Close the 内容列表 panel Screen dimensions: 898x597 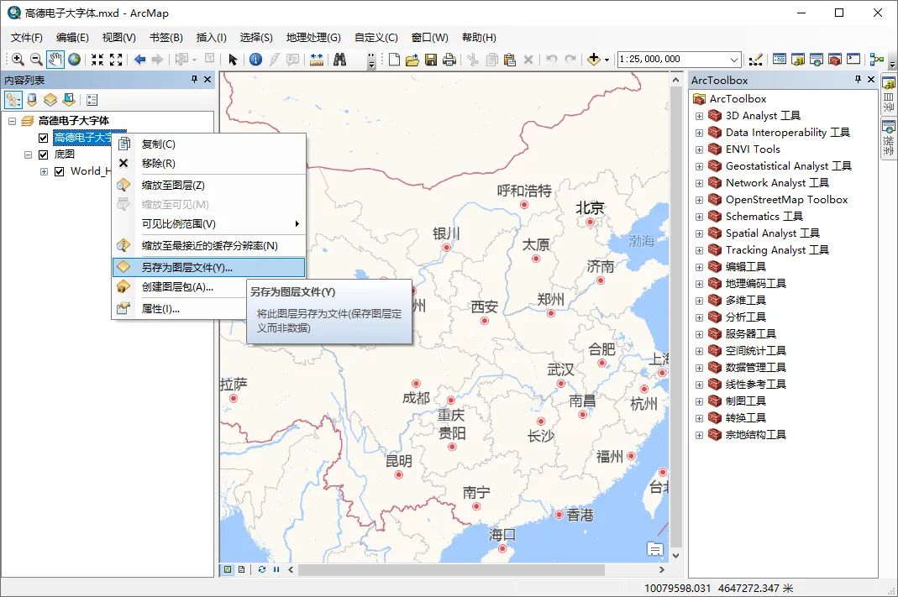coord(207,80)
